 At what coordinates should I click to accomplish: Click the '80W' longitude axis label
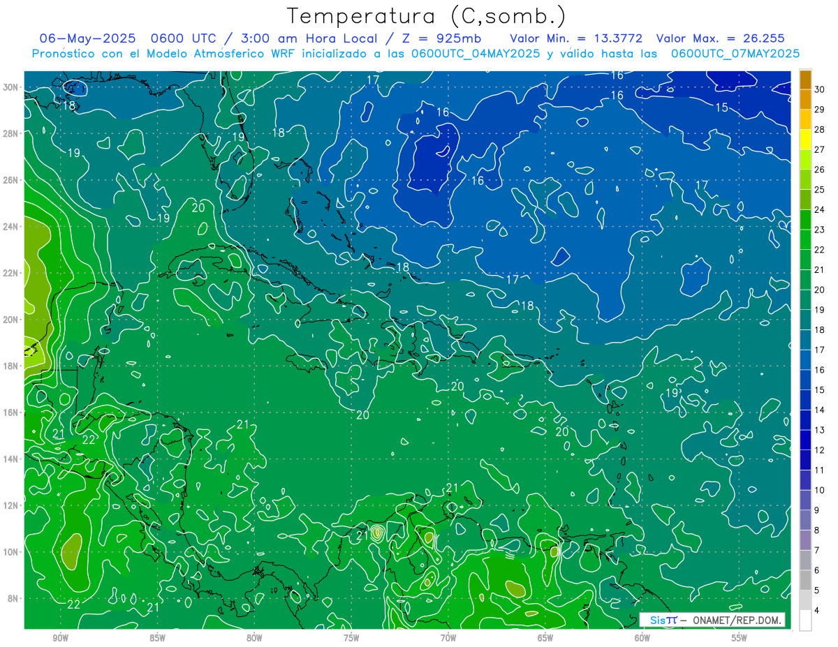254,638
